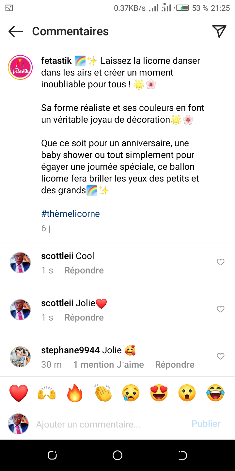Insert the heart-eyes emoji

tap(159, 393)
